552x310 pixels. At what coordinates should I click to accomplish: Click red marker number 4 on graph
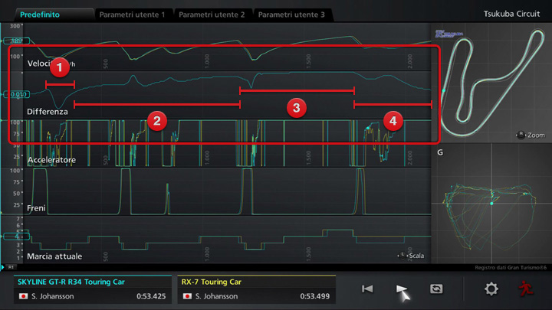(393, 119)
